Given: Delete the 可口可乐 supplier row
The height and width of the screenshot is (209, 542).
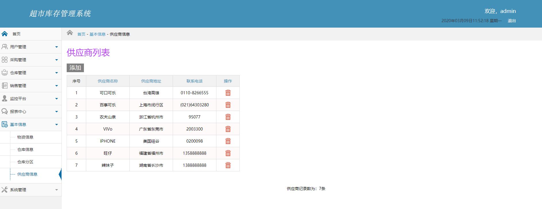Looking at the screenshot, I should pos(228,93).
